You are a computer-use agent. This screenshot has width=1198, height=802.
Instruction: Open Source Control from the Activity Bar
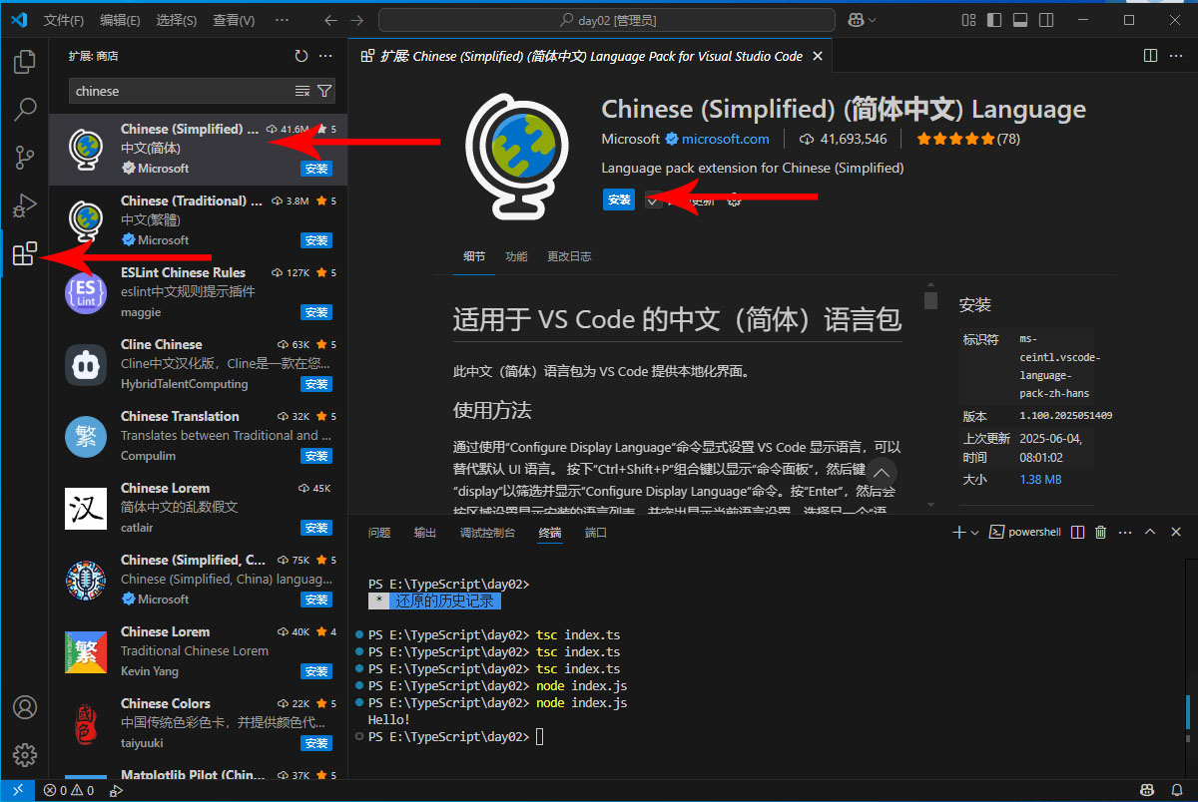(x=25, y=158)
